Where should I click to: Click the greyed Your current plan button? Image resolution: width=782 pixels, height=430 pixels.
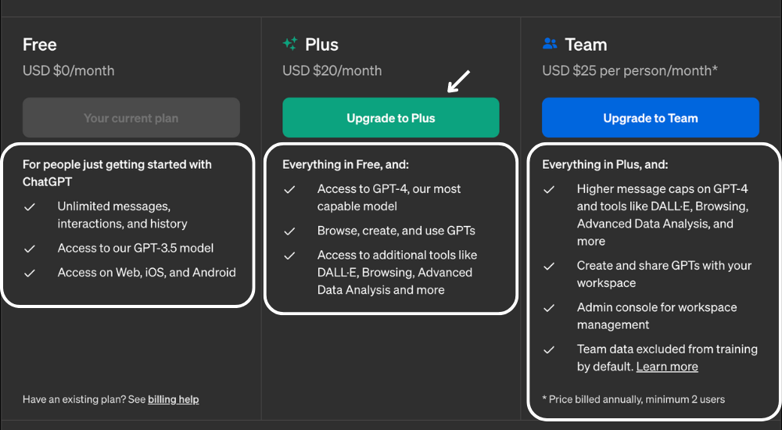tap(131, 118)
